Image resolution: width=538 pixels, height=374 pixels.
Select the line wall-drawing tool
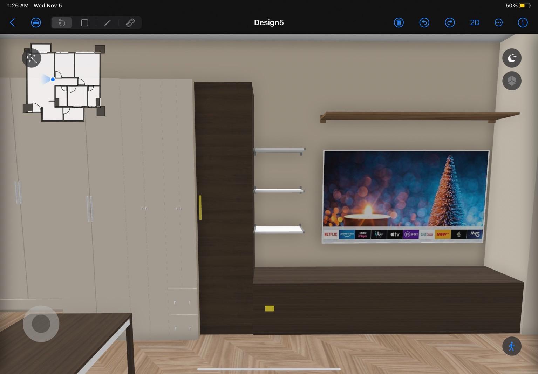tap(108, 23)
